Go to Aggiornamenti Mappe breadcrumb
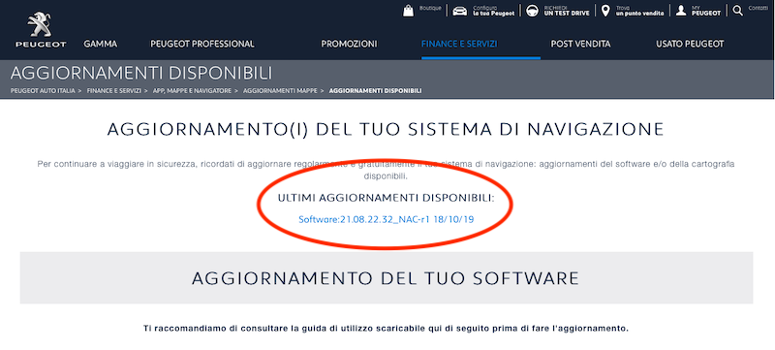This screenshot has width=775, height=350. pos(280,91)
